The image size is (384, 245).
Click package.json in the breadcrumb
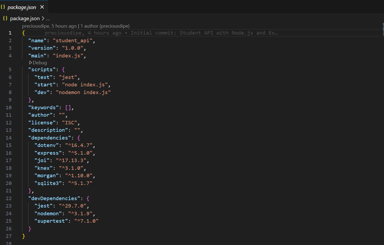click(x=25, y=19)
